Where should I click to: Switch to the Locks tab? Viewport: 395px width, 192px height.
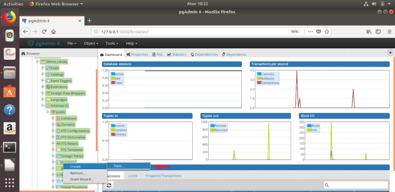(133, 176)
